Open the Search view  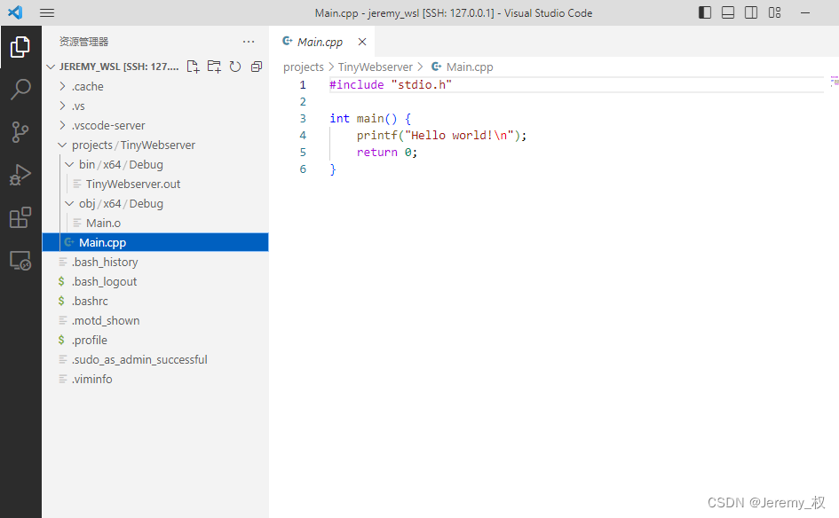point(20,90)
